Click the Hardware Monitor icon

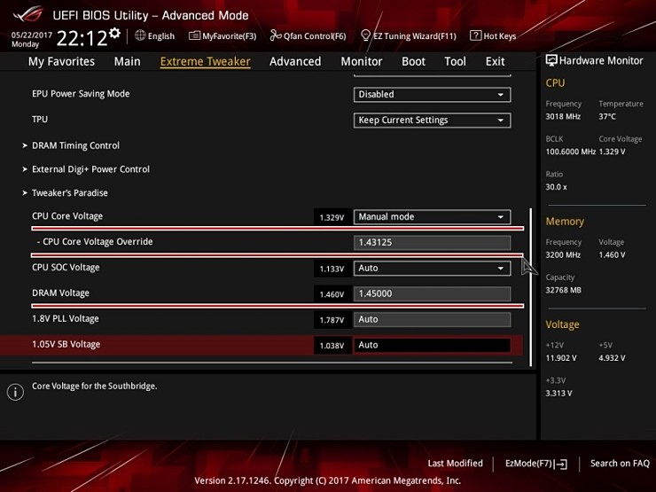(x=551, y=60)
